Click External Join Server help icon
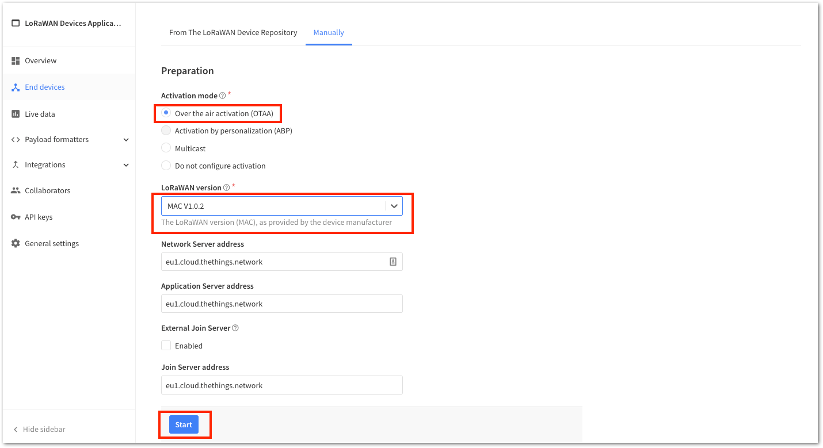Screen dimensions: 823x448 [x=235, y=328]
